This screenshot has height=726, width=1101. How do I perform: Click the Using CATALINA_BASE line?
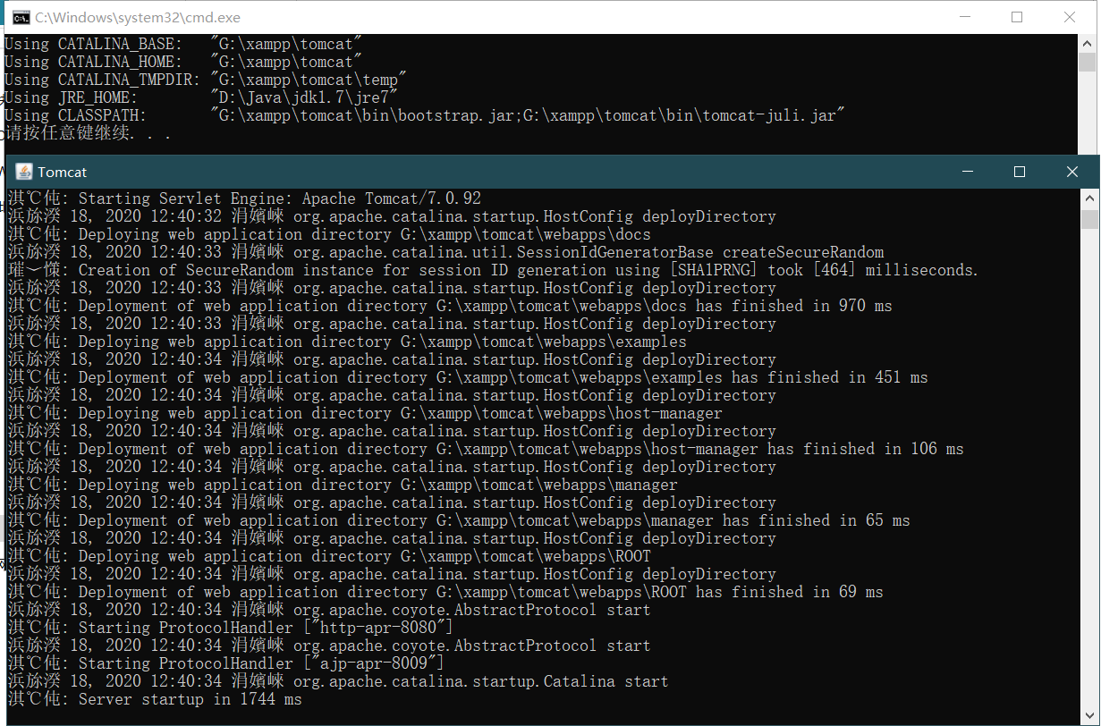pyautogui.click(x=183, y=44)
